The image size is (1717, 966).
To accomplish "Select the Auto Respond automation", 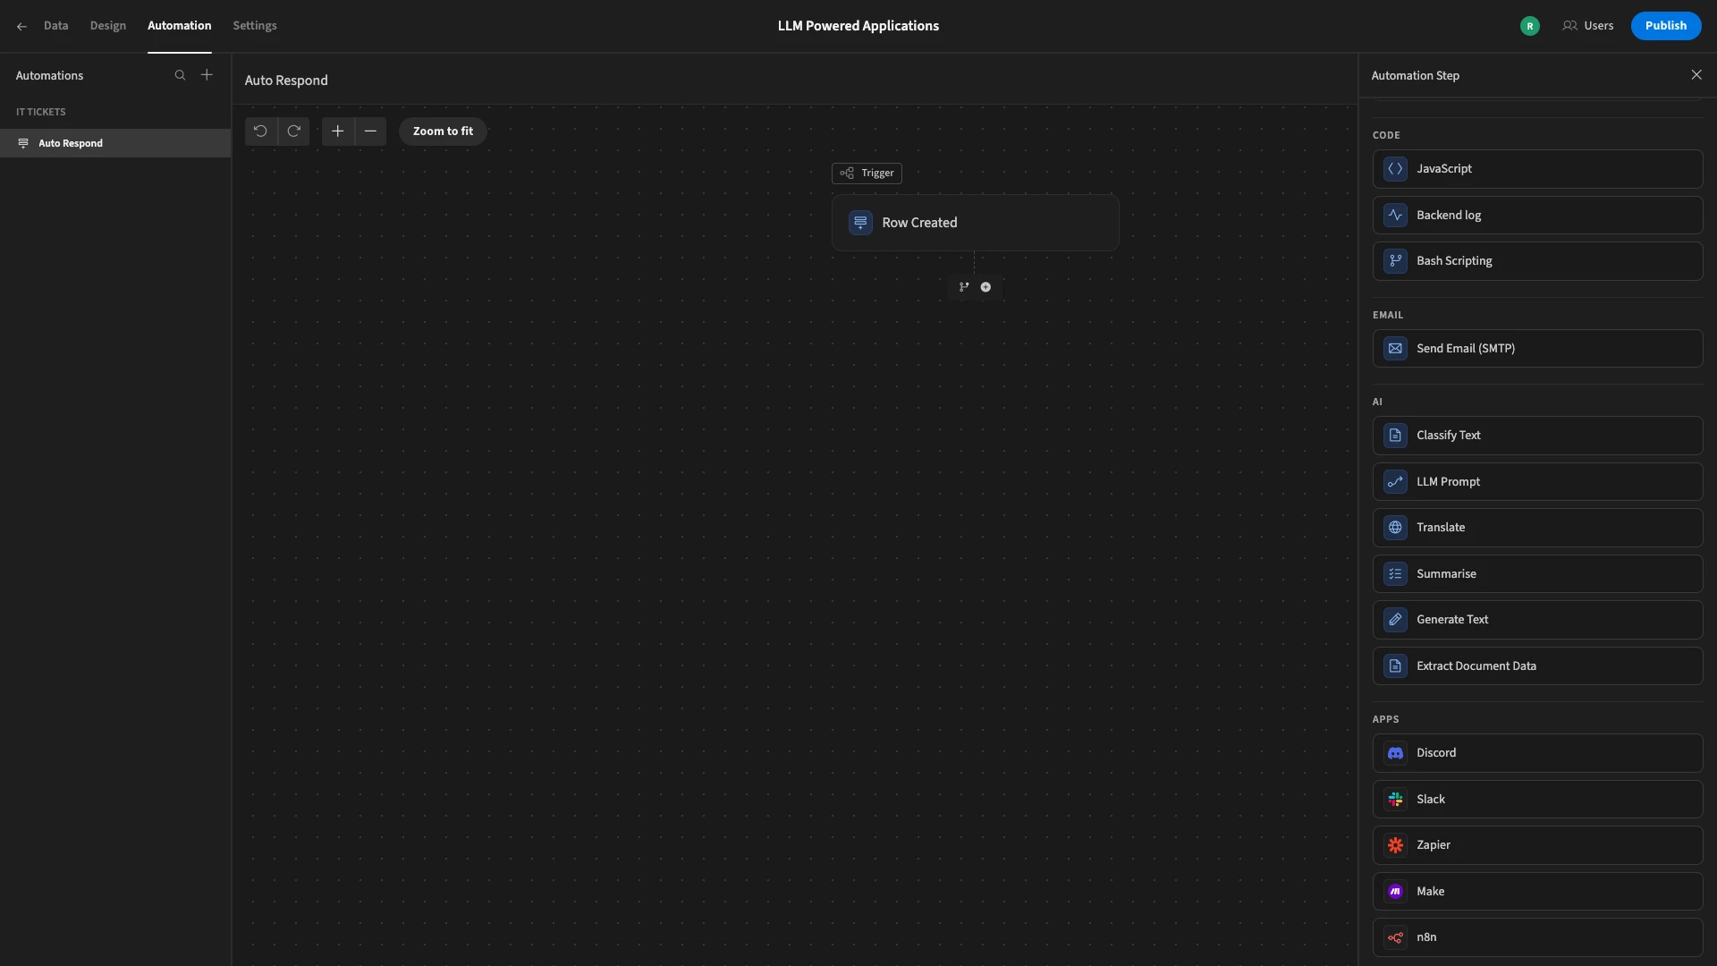I will coord(115,143).
